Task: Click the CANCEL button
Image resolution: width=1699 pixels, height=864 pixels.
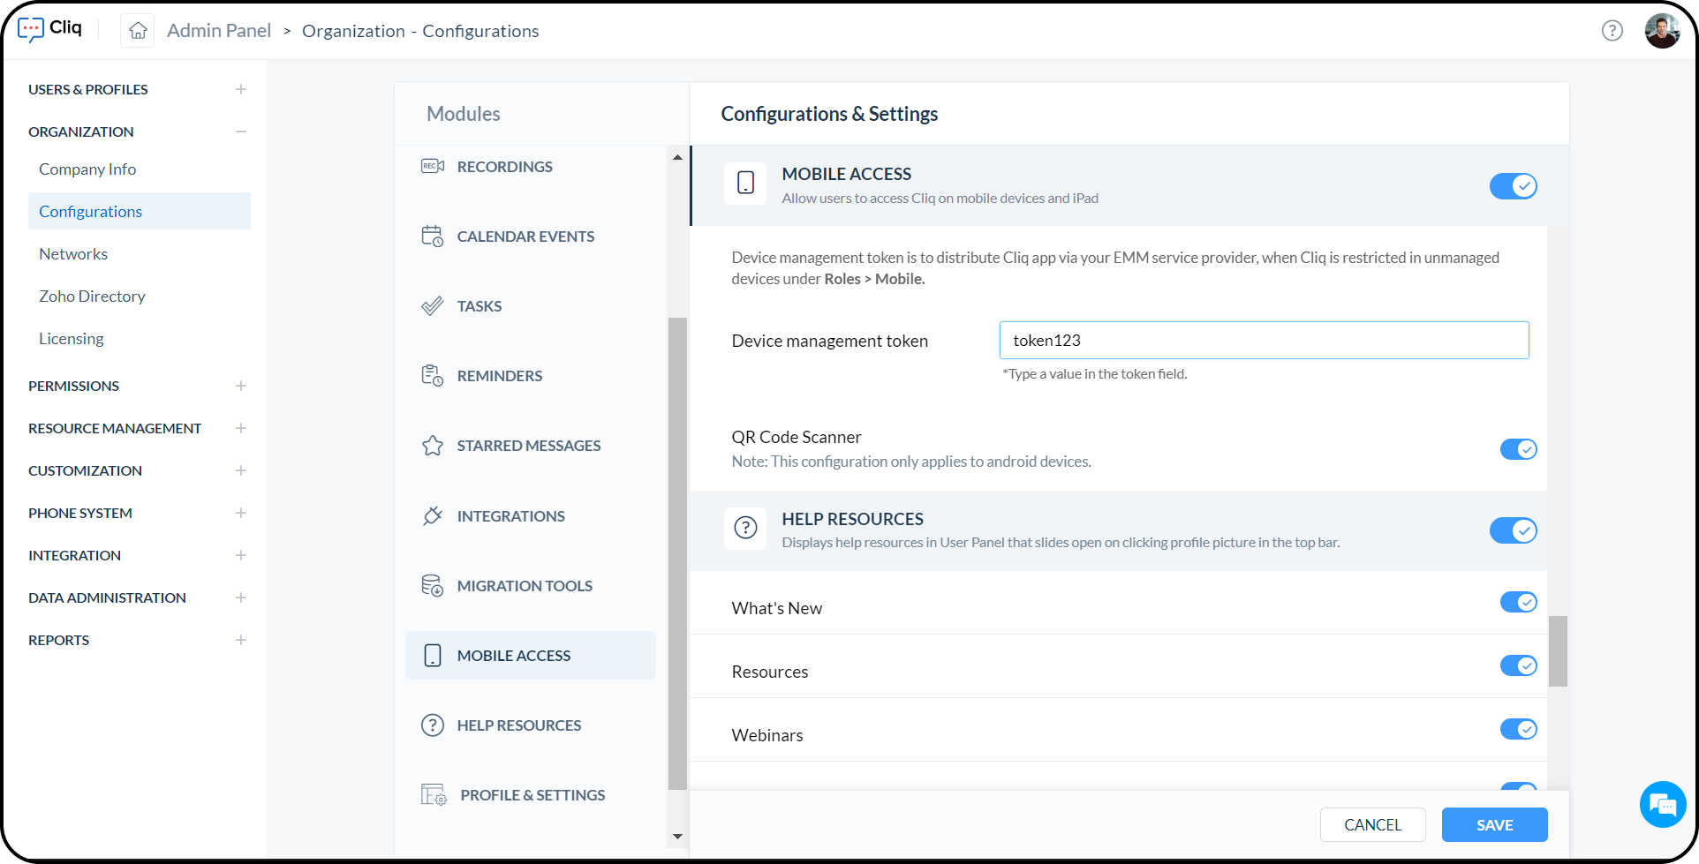Action: 1372,824
